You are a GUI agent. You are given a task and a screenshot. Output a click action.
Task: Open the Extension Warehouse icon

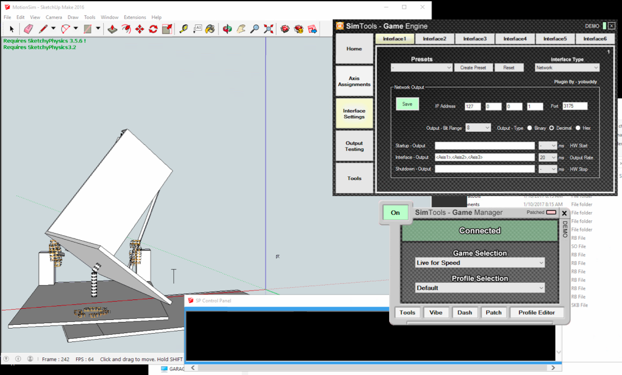299,29
